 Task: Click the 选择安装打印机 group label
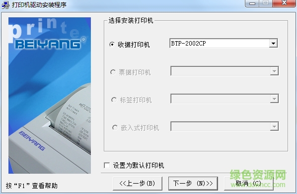(x=131, y=20)
